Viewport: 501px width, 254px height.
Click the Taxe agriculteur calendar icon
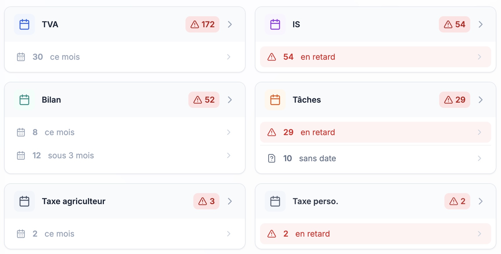click(x=24, y=201)
